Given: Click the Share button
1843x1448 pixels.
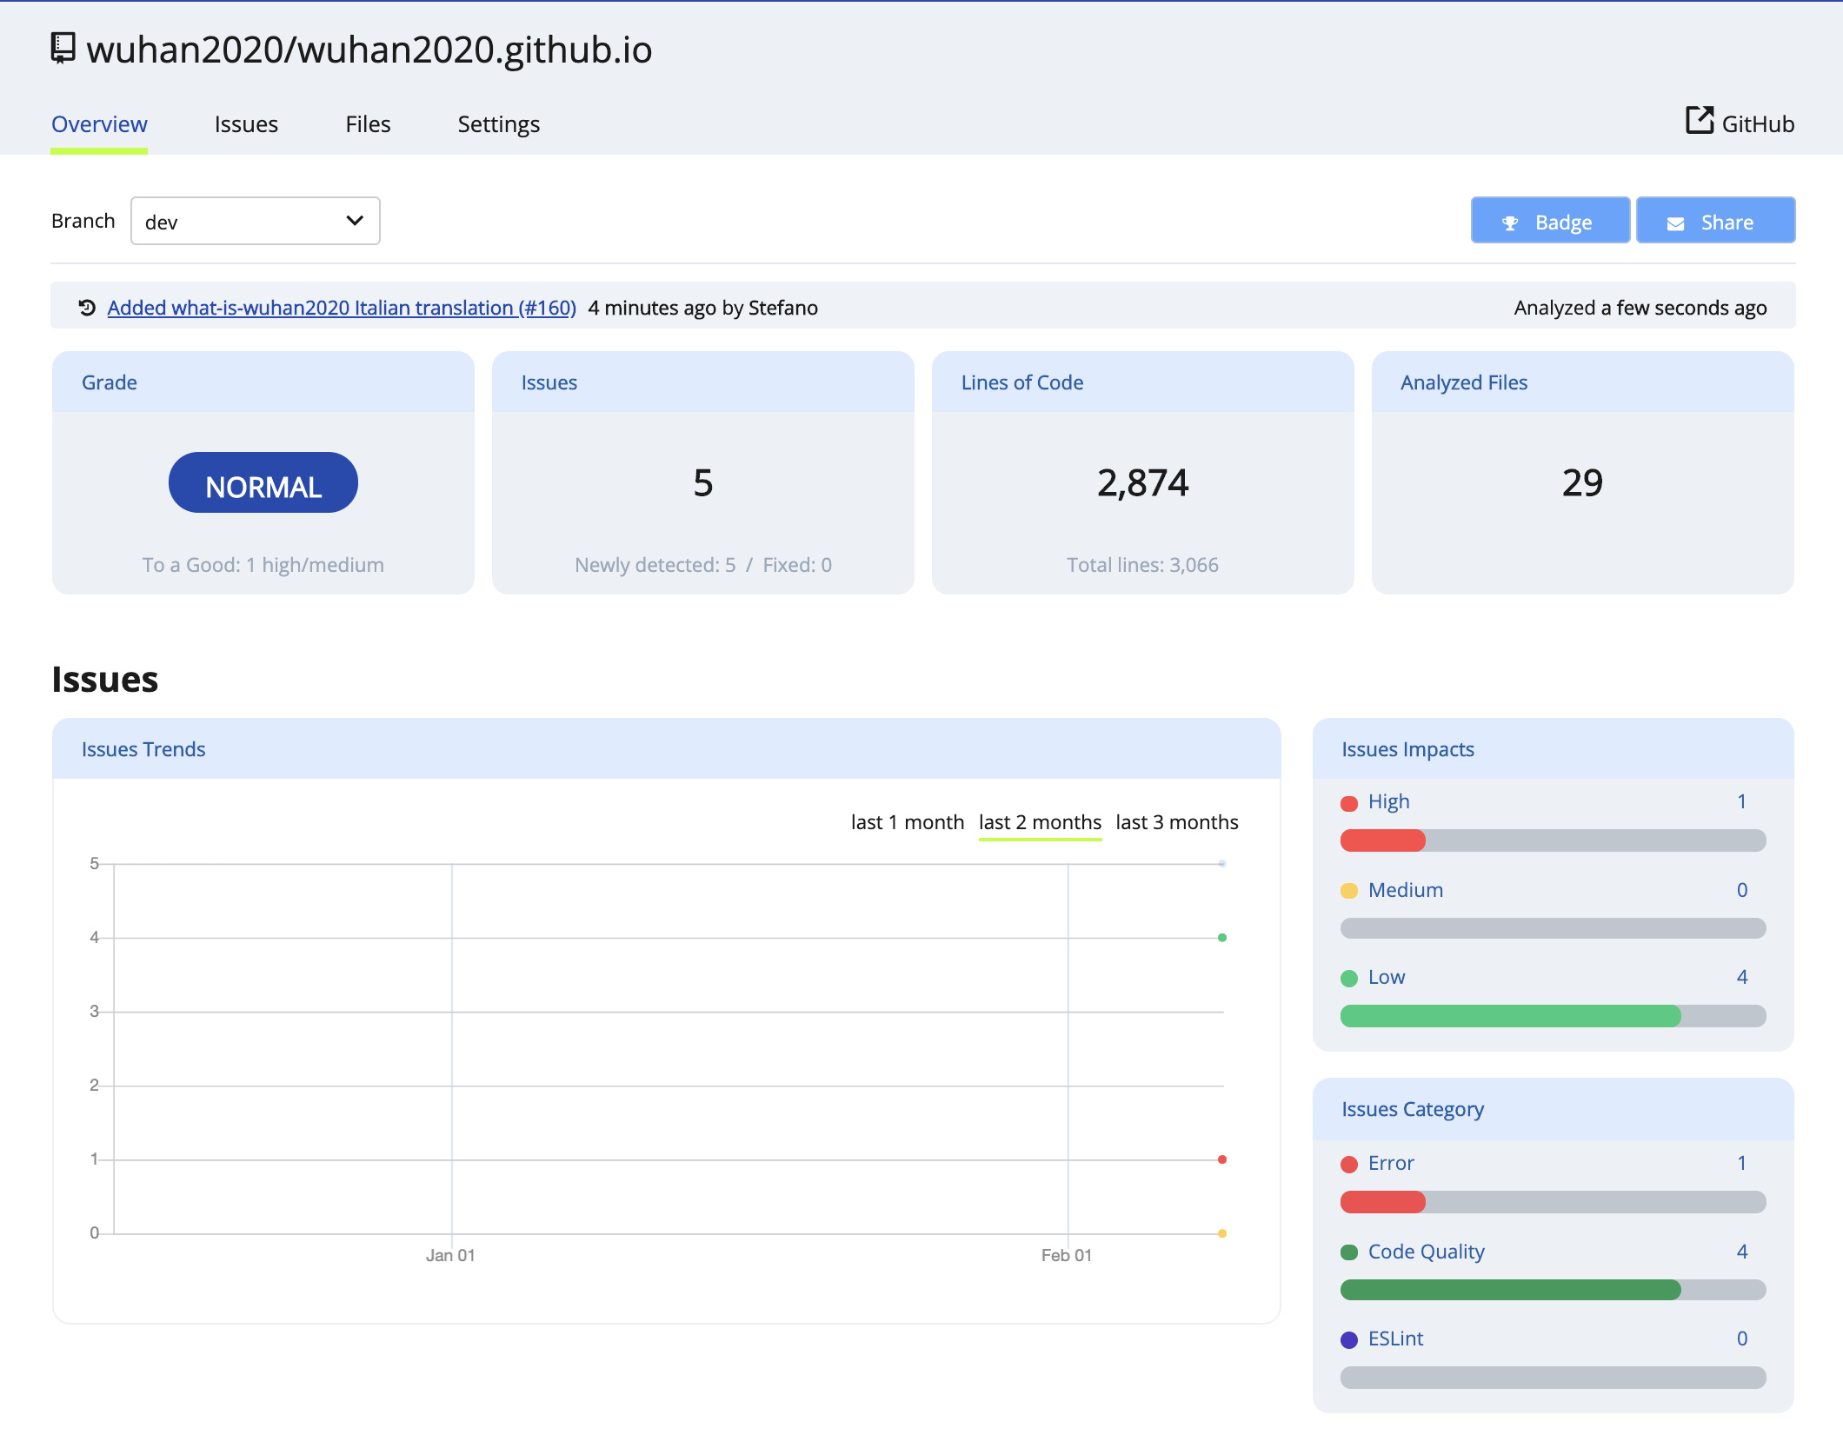Looking at the screenshot, I should [x=1714, y=221].
